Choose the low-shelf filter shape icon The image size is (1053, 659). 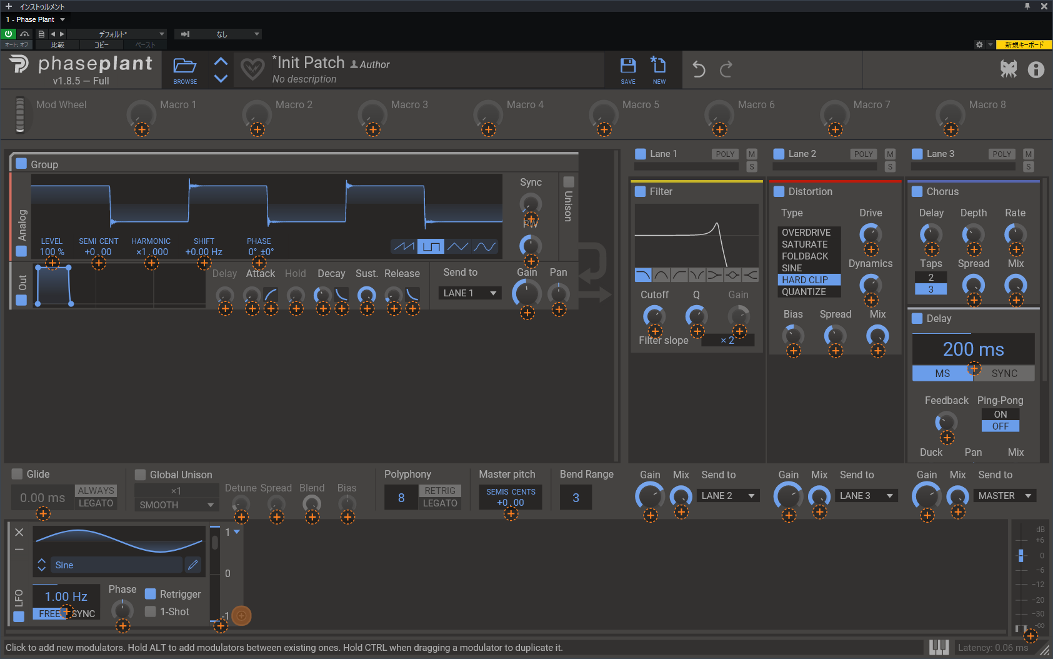(714, 274)
